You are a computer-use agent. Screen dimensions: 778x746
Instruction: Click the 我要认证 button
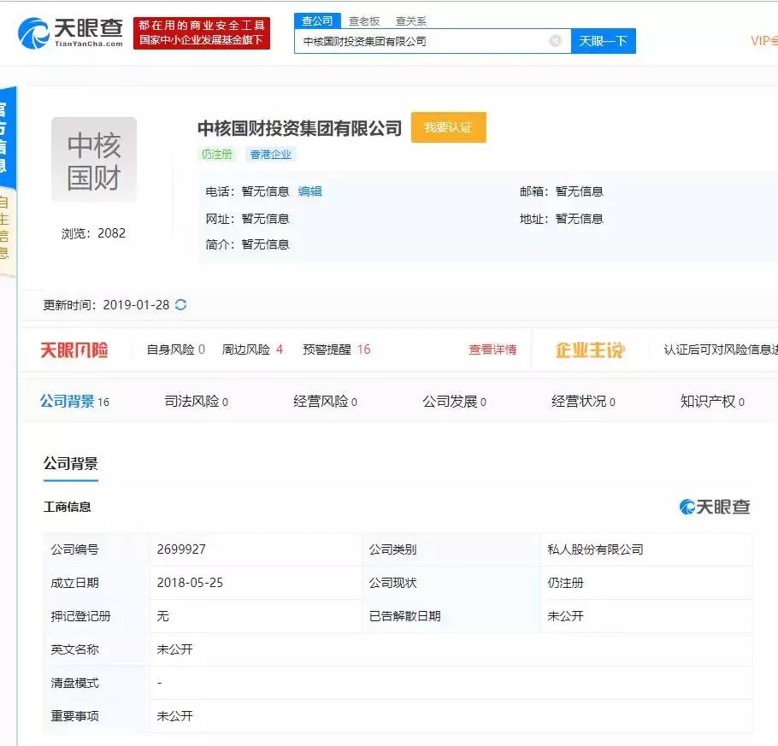click(449, 127)
